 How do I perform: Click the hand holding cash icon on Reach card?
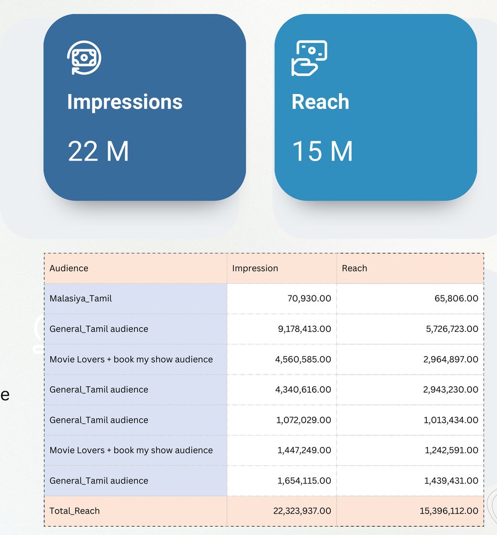coord(309,58)
